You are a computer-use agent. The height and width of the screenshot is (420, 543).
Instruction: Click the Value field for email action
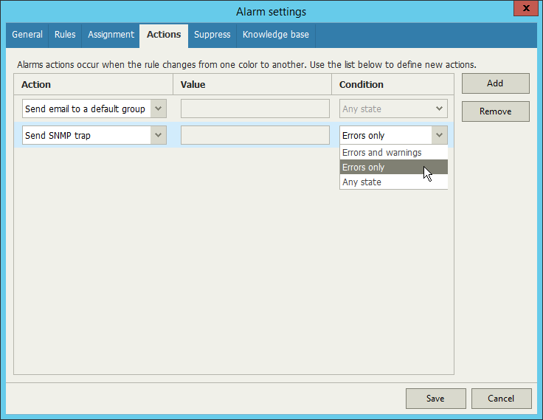pyautogui.click(x=255, y=109)
